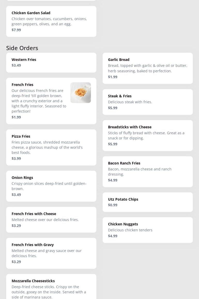Screen dimensions: 199x299
Task: Choose Utz Potato Chips
Action: click(x=148, y=202)
